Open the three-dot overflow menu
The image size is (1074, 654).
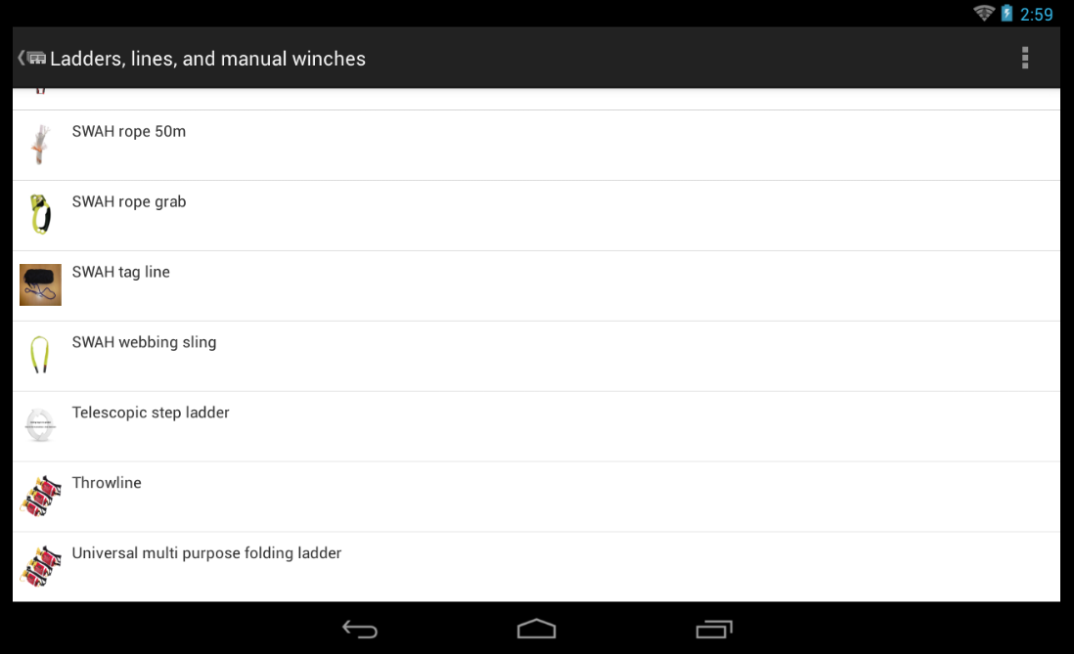[x=1025, y=59]
